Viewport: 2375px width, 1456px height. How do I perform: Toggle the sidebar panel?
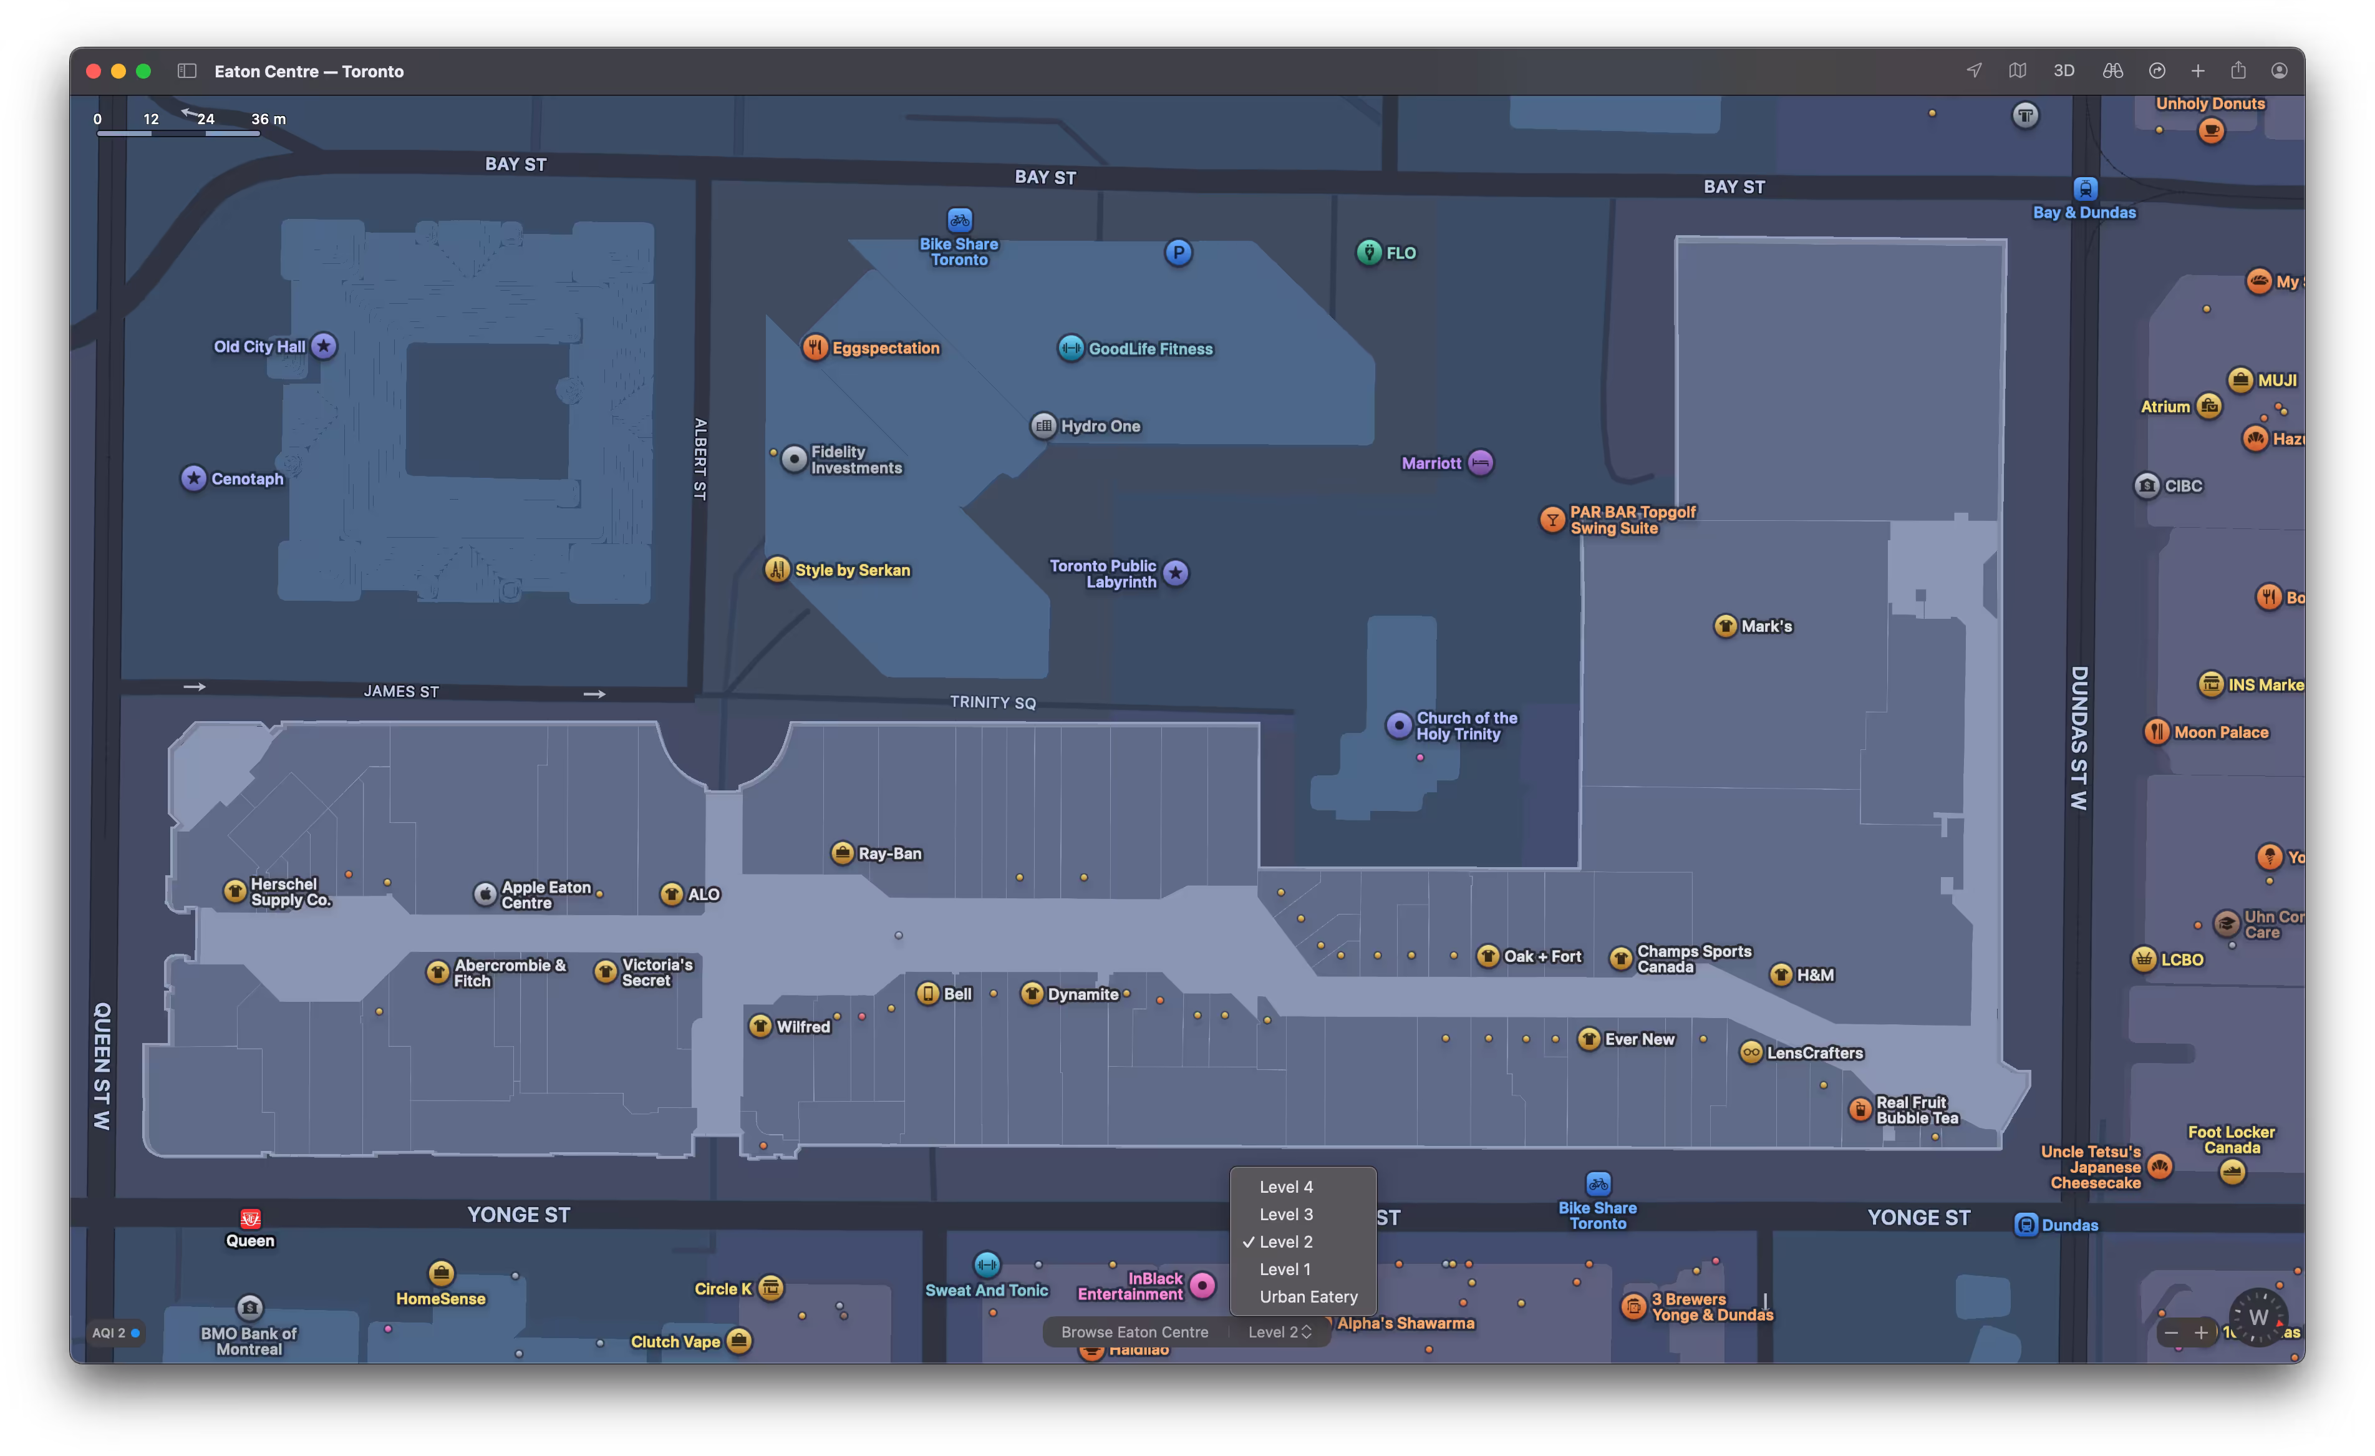pos(187,70)
